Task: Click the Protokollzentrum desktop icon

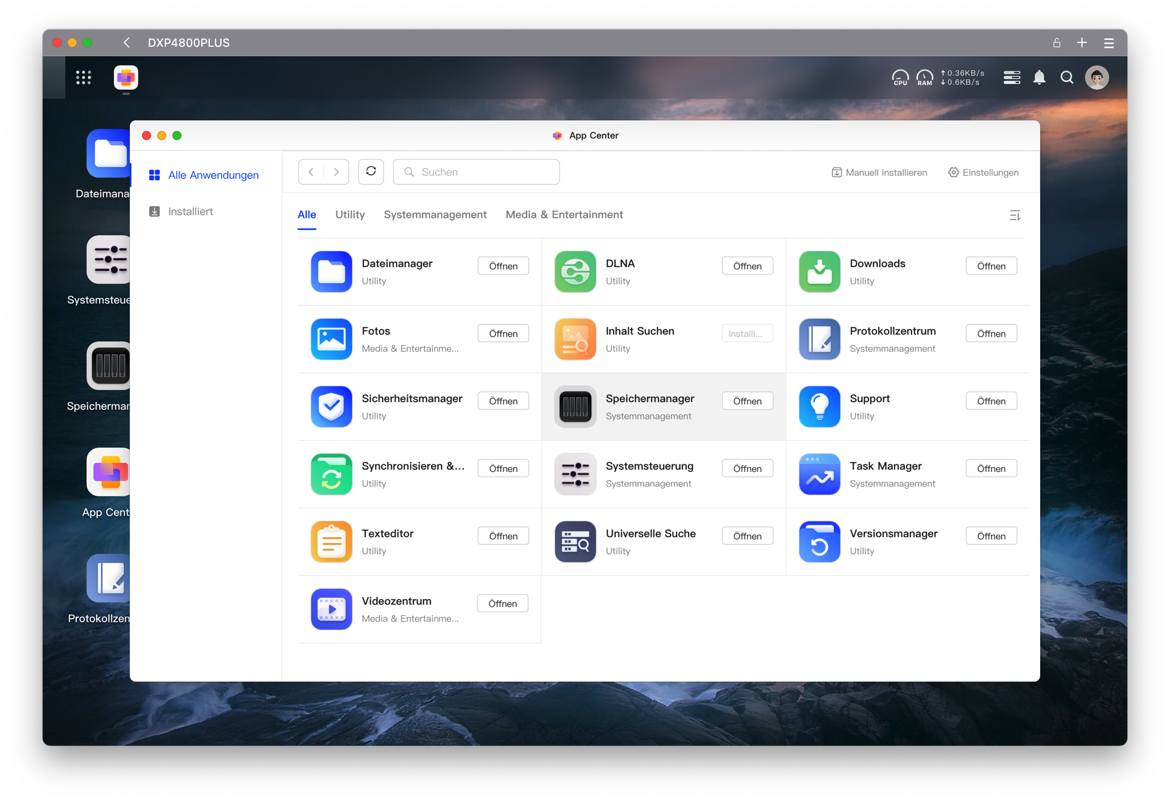Action: point(108,578)
